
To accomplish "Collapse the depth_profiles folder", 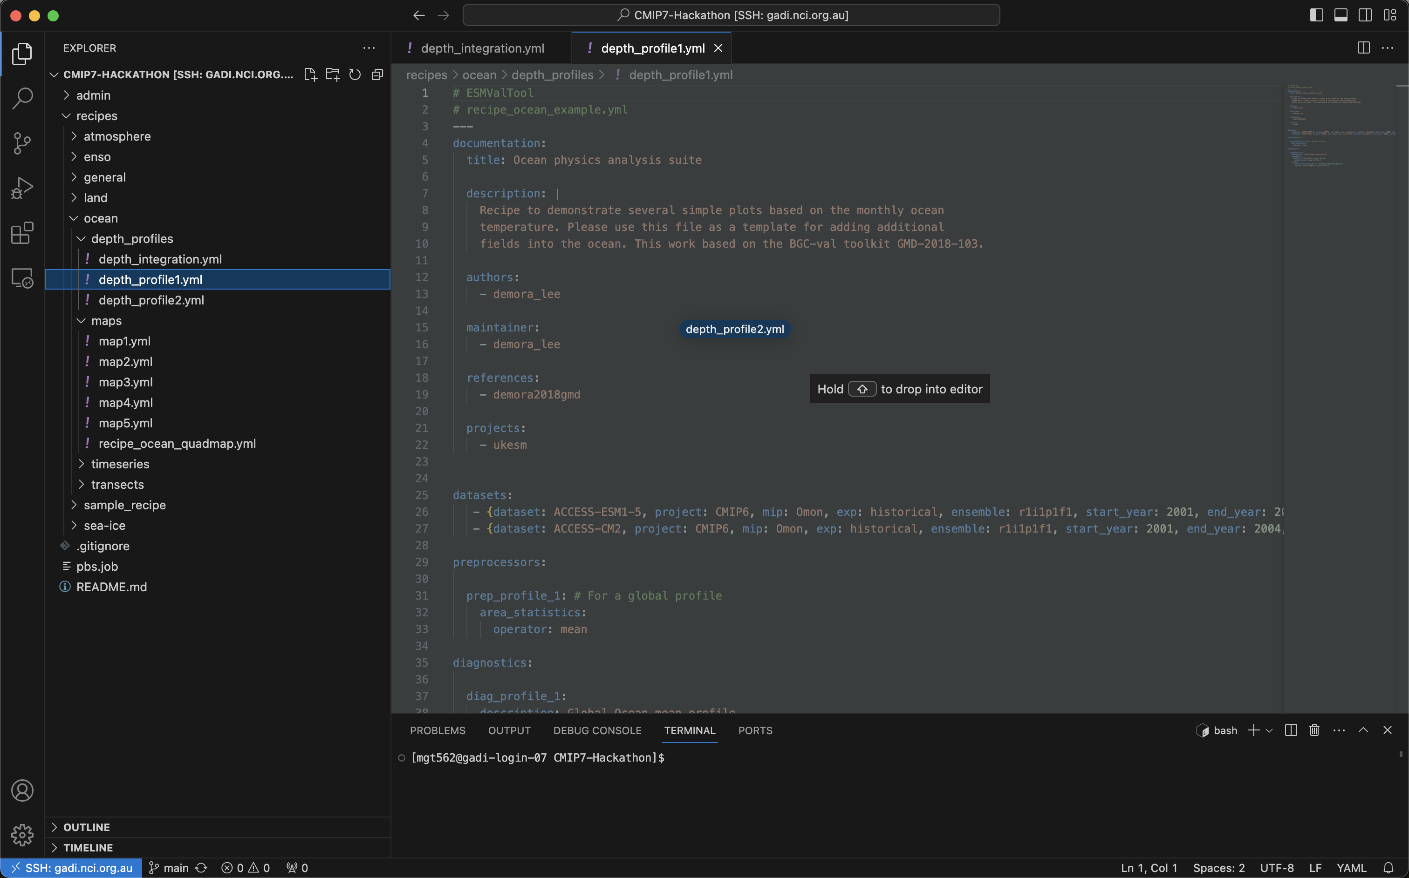I will pos(217,239).
